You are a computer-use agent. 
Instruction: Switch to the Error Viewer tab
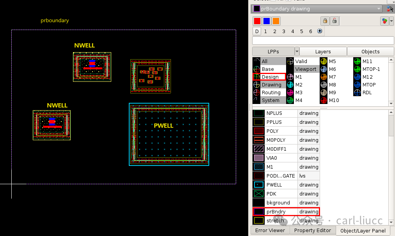tap(270, 231)
